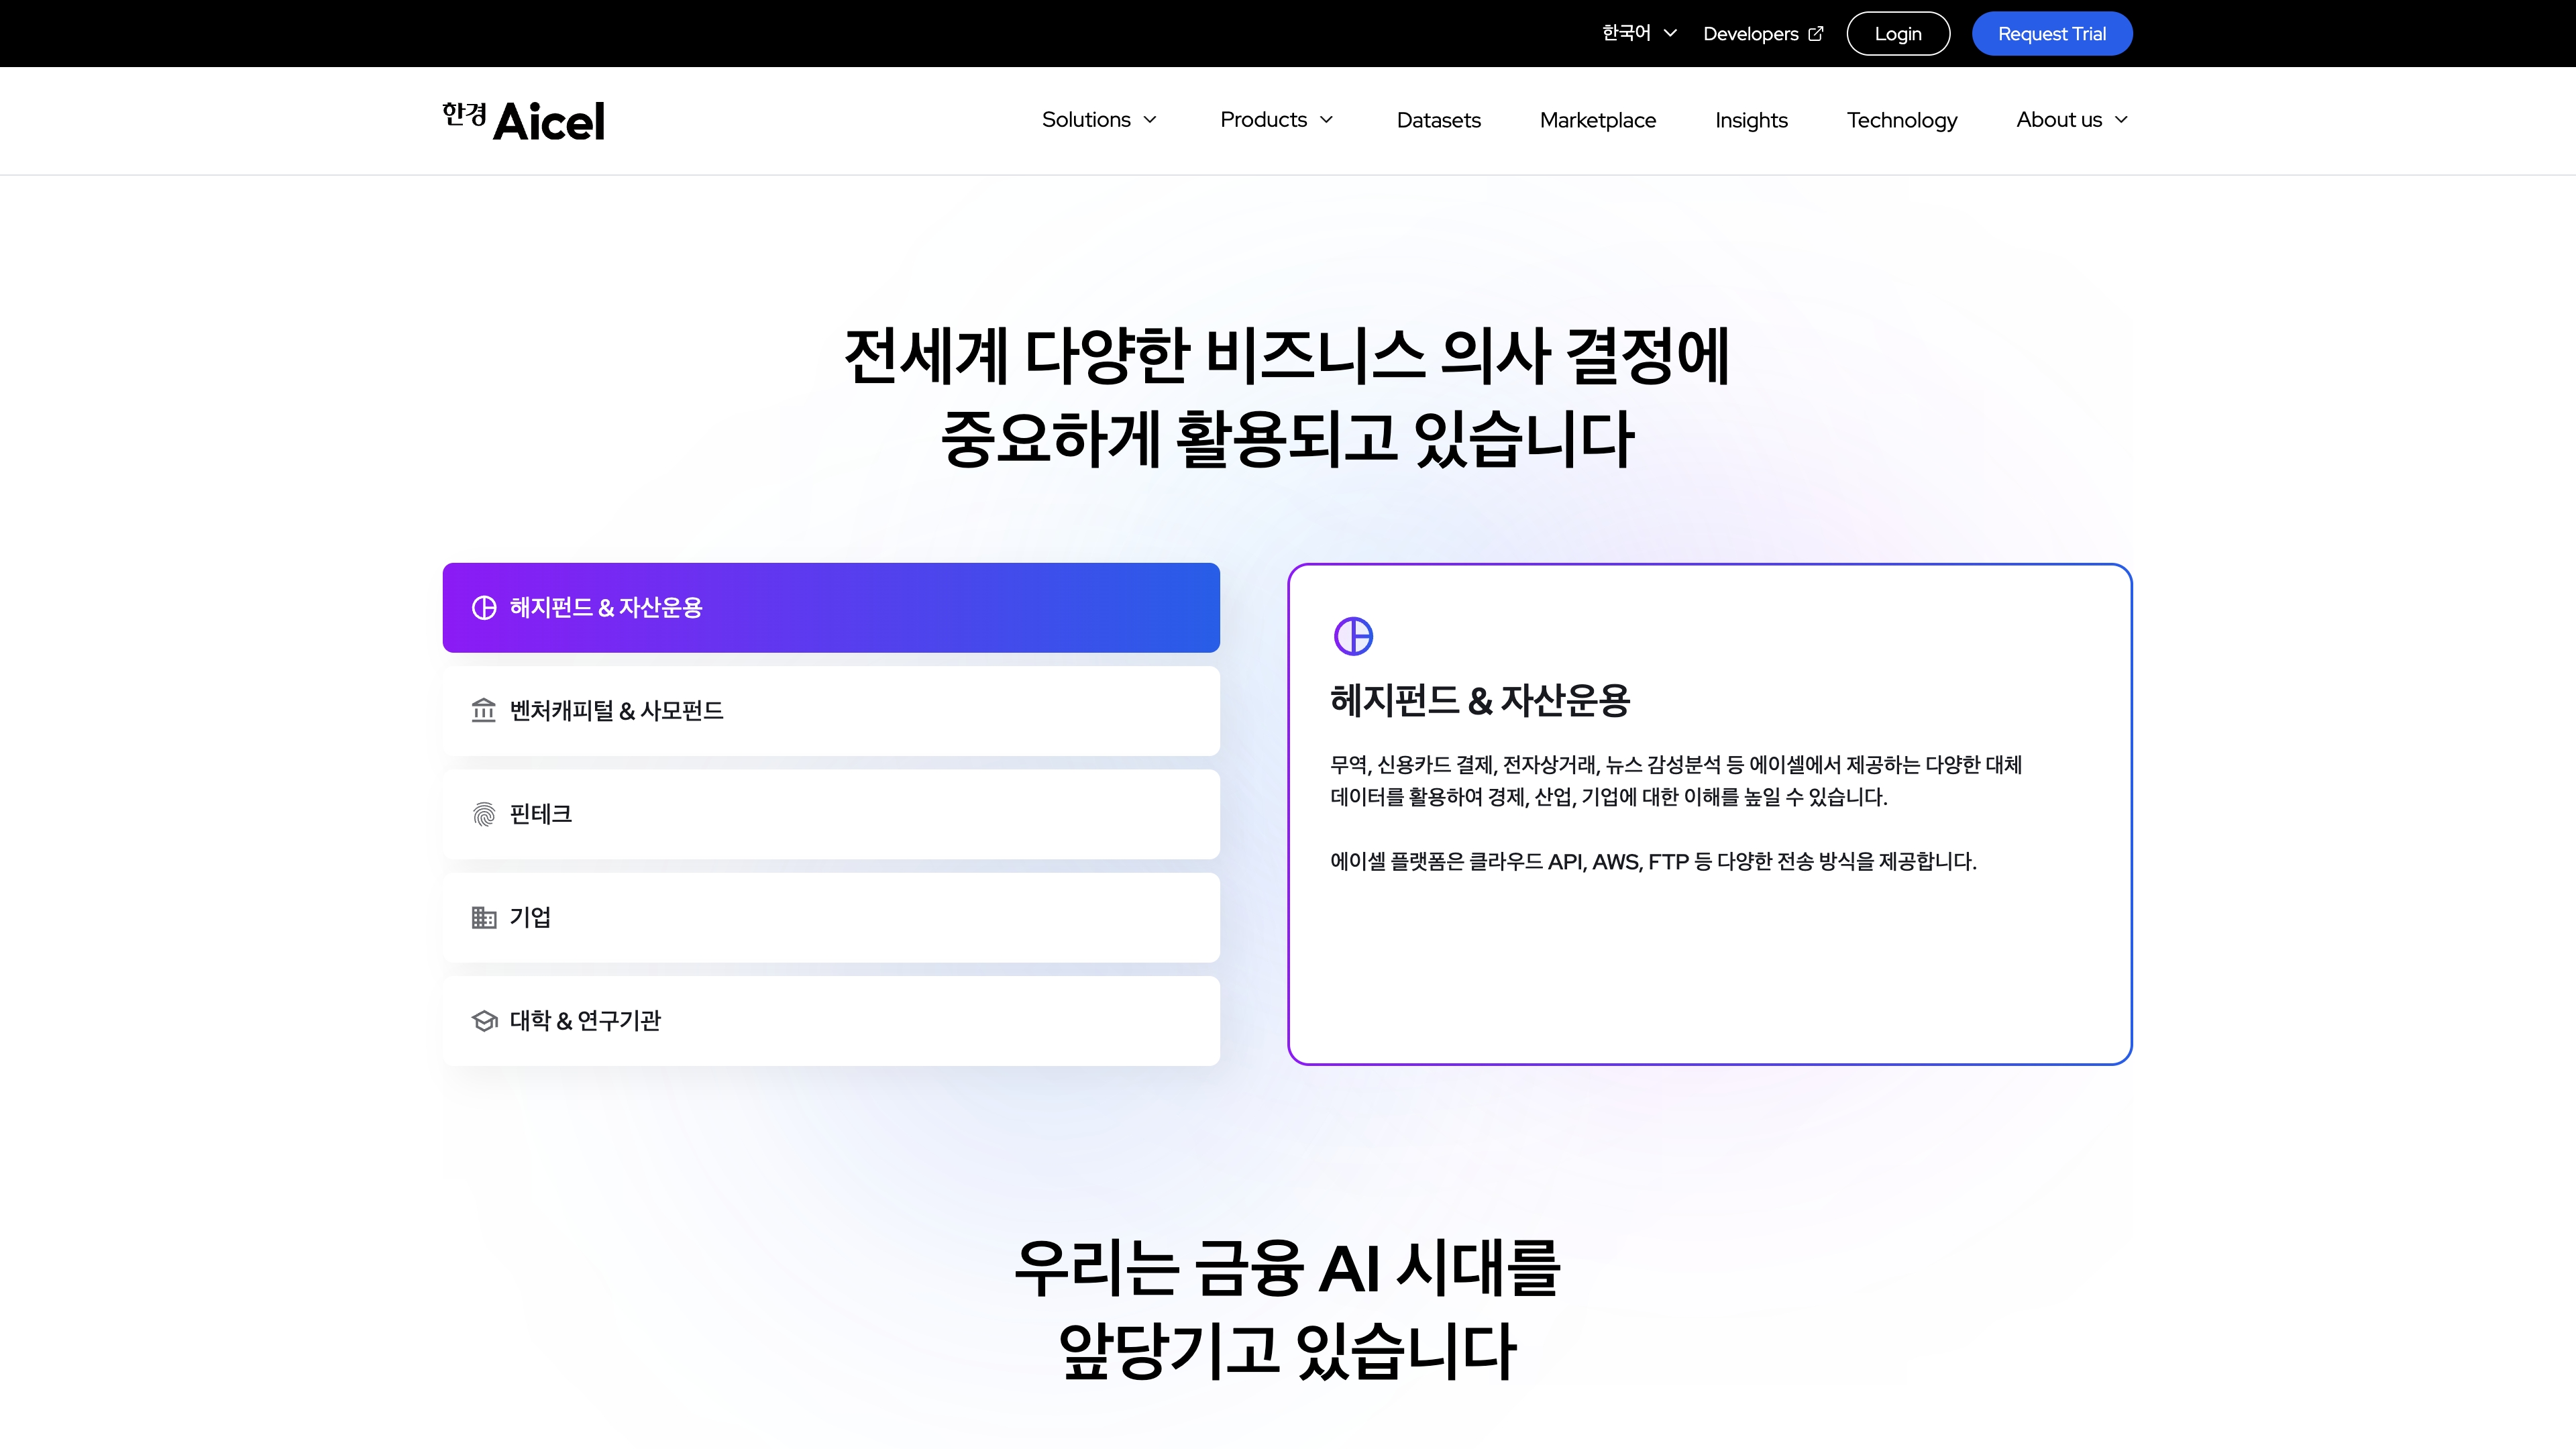Click the pie chart icon on 해지펀드 tab
The image size is (2576, 1449).
(484, 608)
